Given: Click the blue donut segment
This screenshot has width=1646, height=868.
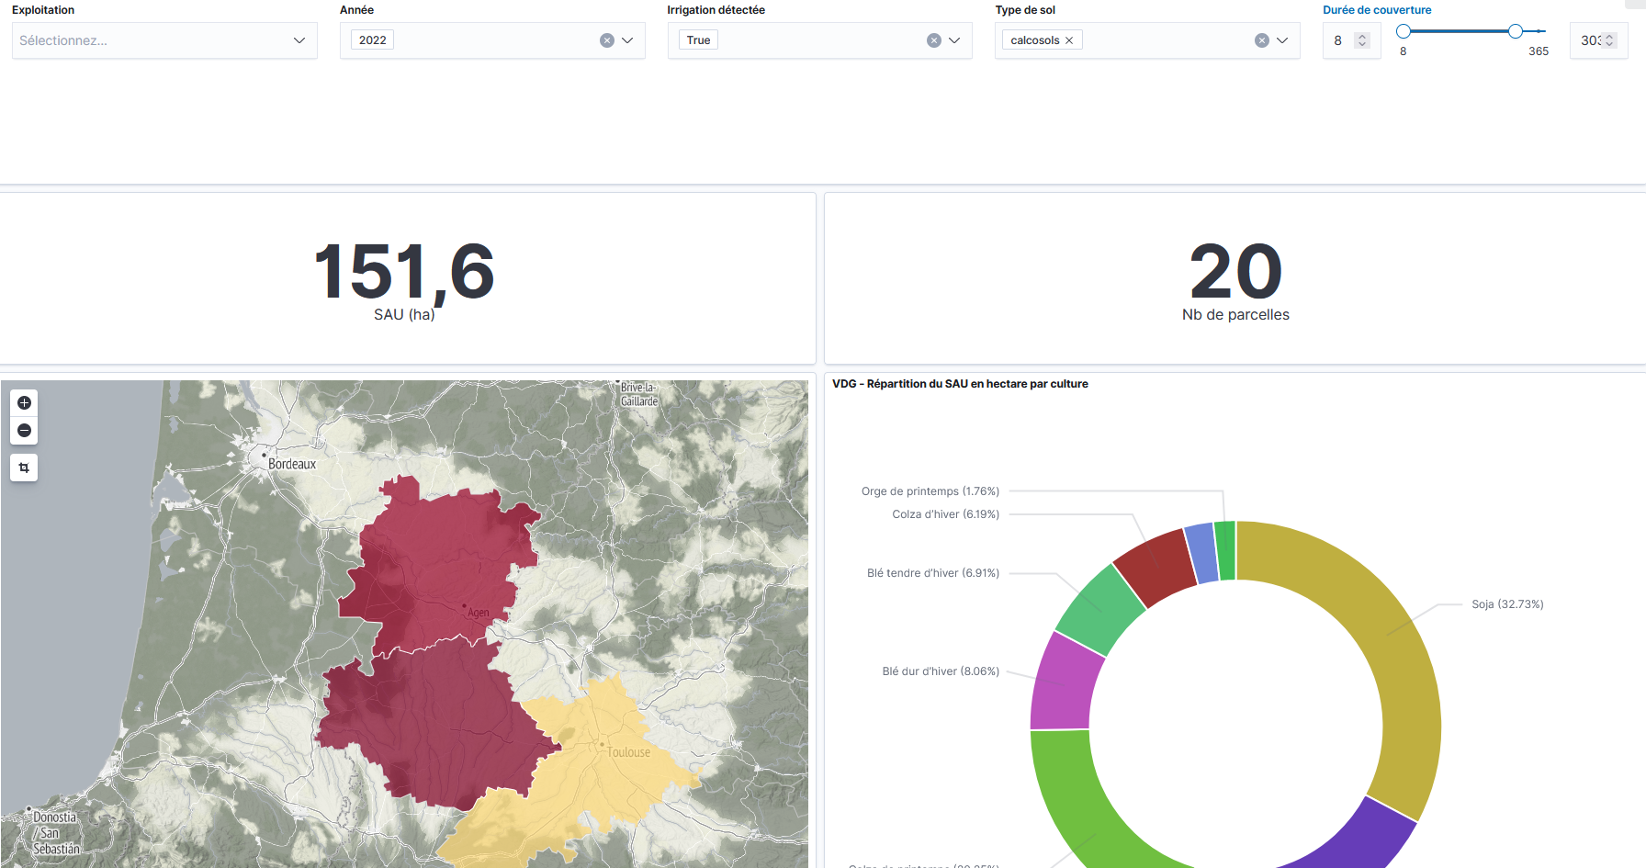Looking at the screenshot, I should 1203,553.
